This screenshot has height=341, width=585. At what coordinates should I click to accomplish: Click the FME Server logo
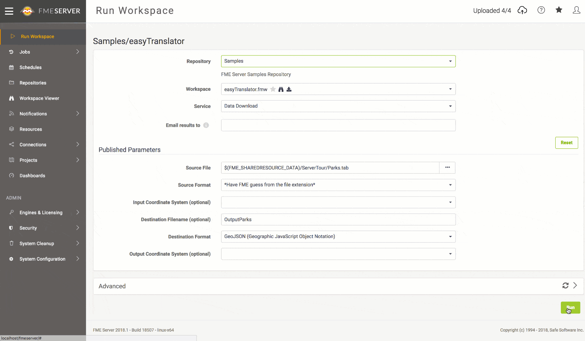pos(50,11)
